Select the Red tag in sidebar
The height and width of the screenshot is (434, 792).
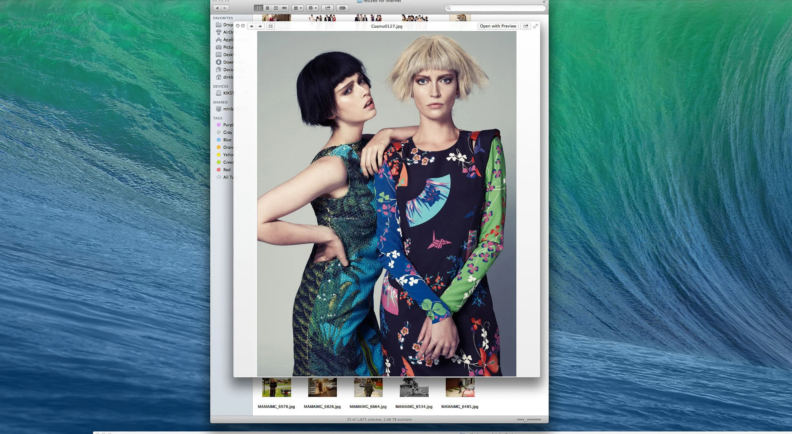[x=227, y=170]
